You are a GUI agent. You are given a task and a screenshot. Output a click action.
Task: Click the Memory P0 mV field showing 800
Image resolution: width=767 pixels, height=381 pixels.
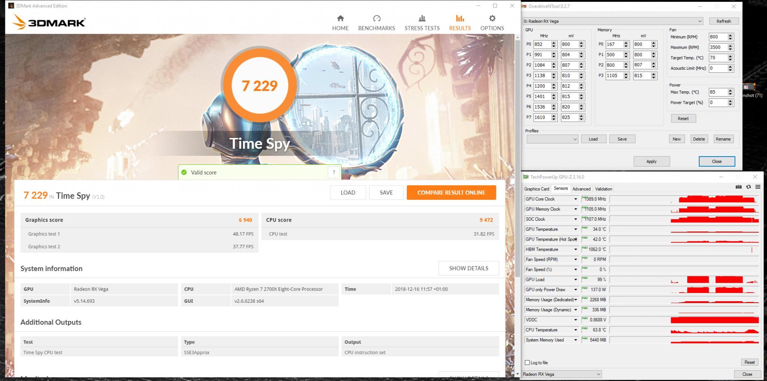click(x=642, y=44)
